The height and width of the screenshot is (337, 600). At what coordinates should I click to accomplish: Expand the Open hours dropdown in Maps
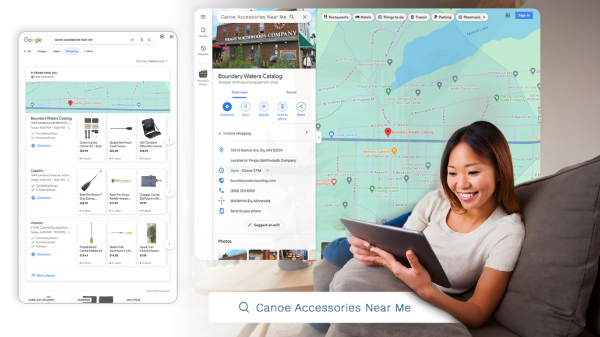tap(267, 171)
